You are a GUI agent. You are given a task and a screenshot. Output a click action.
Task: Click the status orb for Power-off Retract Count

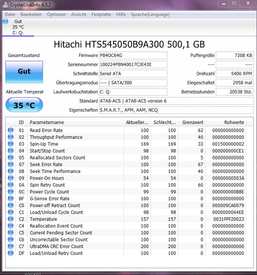[x=11, y=205]
